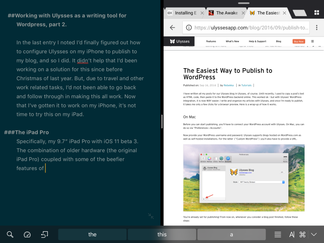Screen dimensions: 324x243
Task: Insert the suggestion word "the"
Action: click(93, 234)
